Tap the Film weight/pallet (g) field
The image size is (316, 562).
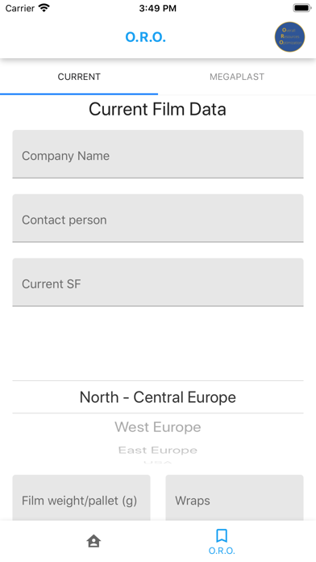(x=81, y=498)
